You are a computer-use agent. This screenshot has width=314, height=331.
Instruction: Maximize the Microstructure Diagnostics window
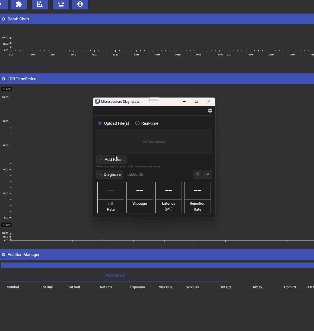pyautogui.click(x=196, y=101)
